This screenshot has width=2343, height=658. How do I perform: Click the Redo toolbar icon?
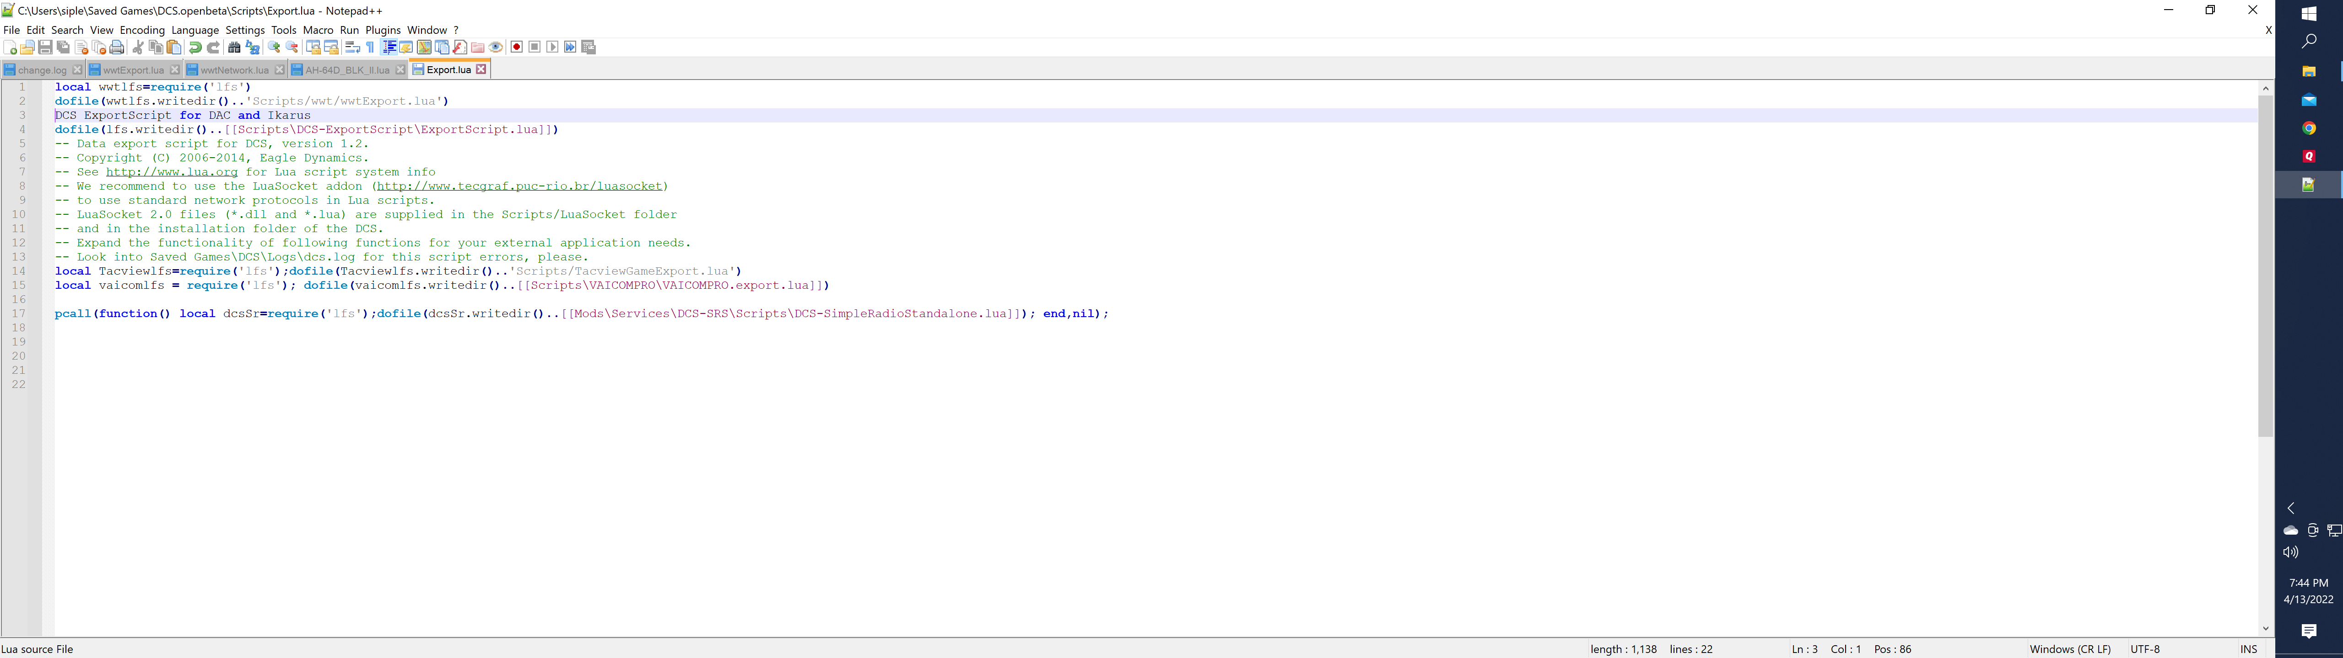tap(213, 47)
